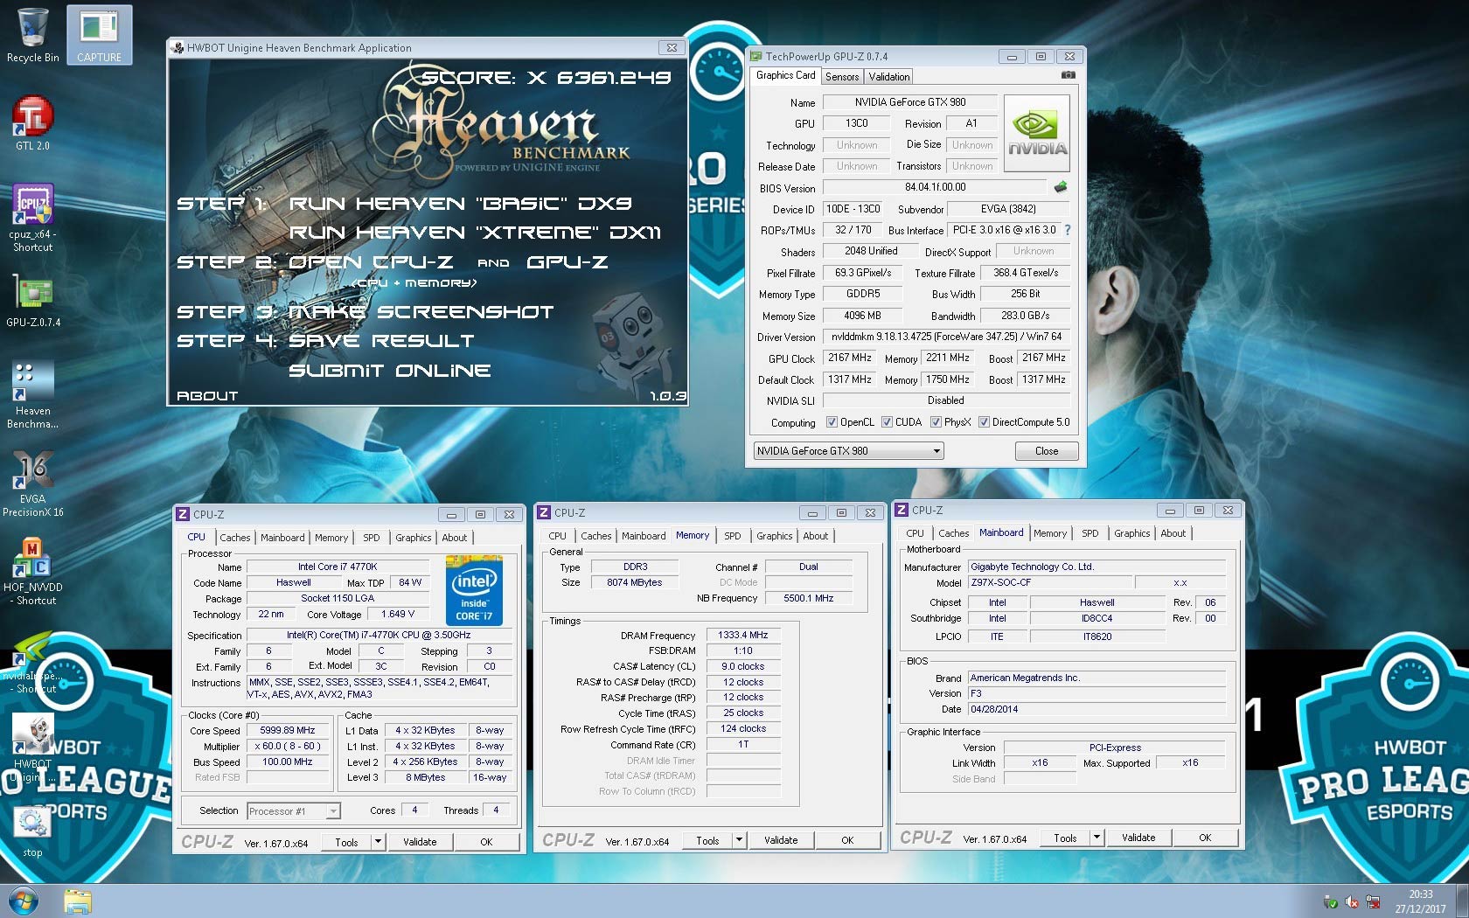Image resolution: width=1469 pixels, height=918 pixels.
Task: Select the CAPTURE desktop icon
Action: click(99, 35)
